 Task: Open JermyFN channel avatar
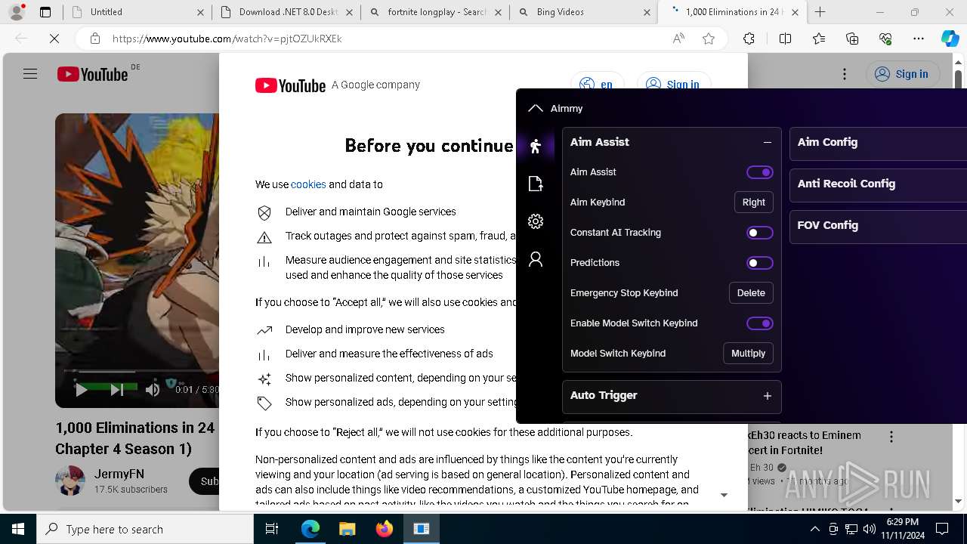tap(70, 481)
